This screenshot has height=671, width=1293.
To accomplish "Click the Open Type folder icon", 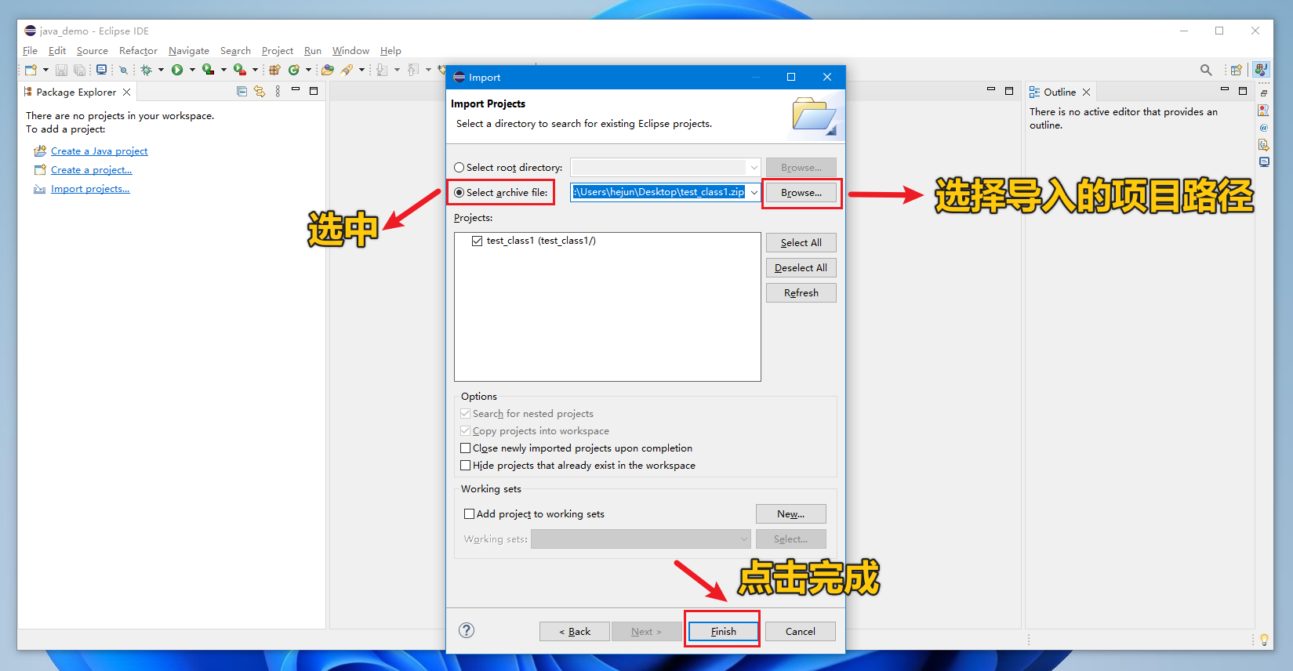I will point(328,70).
